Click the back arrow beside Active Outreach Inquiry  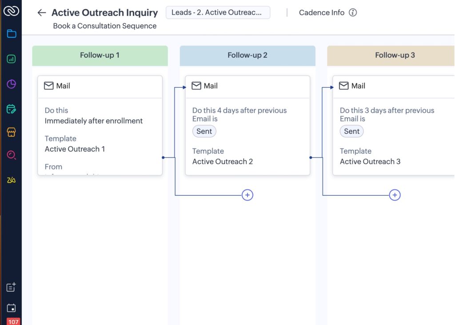click(41, 12)
